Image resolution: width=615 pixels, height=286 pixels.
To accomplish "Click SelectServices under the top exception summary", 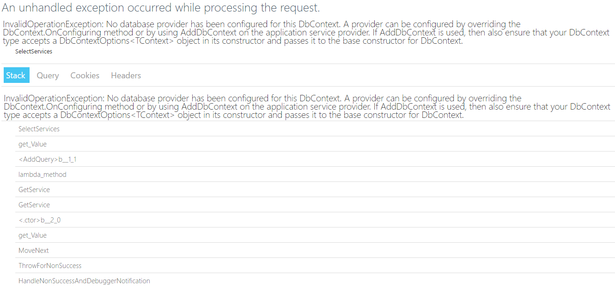I will point(34,52).
